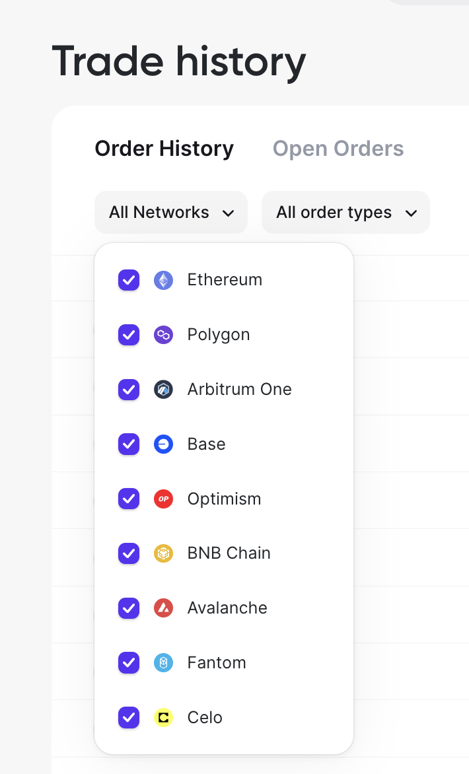Open the All order types dropdown

334,213
